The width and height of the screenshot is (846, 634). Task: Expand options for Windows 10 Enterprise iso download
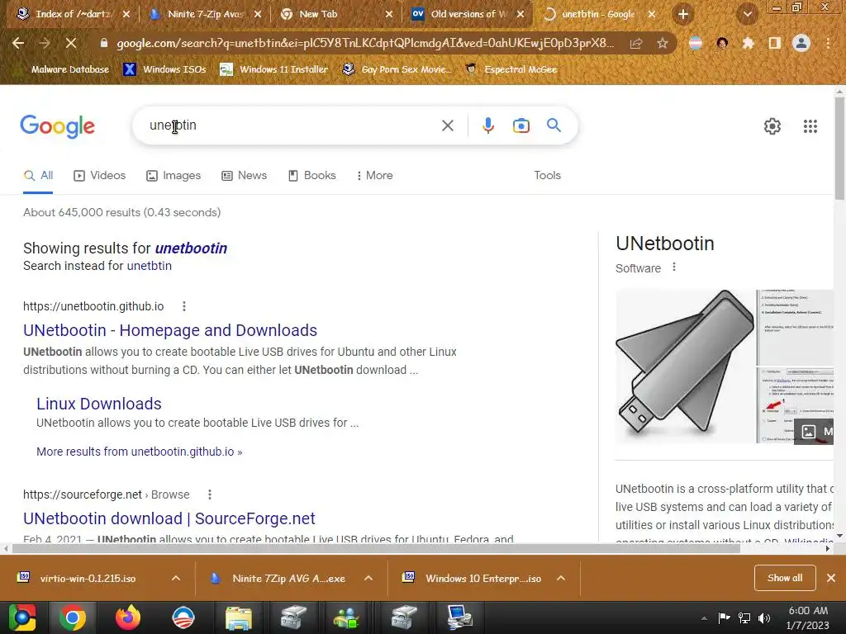(561, 578)
